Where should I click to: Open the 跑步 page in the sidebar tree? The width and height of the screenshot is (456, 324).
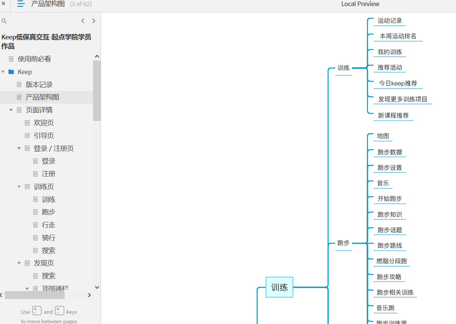48,212
